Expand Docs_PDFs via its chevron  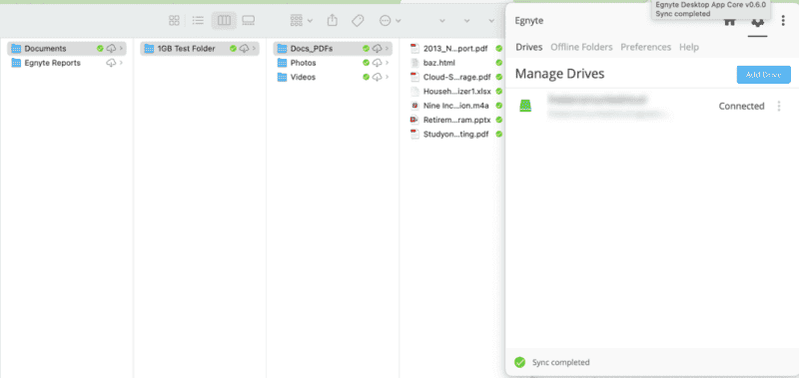388,48
